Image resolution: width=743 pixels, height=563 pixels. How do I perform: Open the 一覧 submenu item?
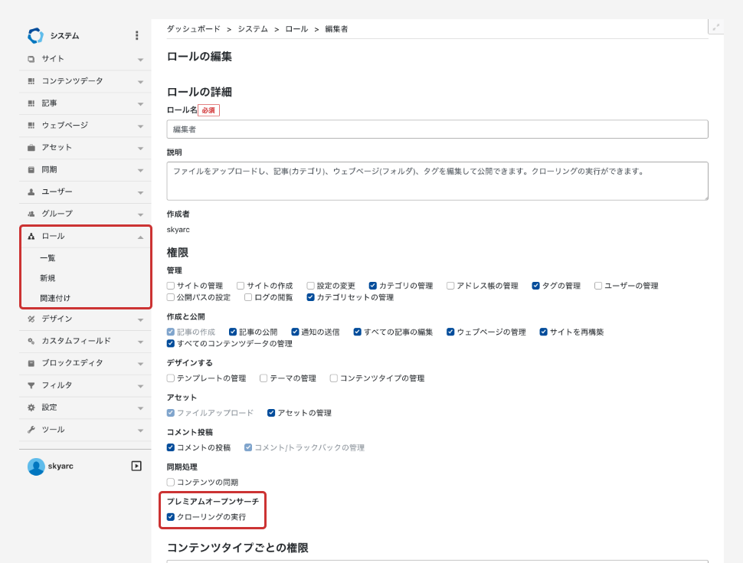(x=47, y=258)
